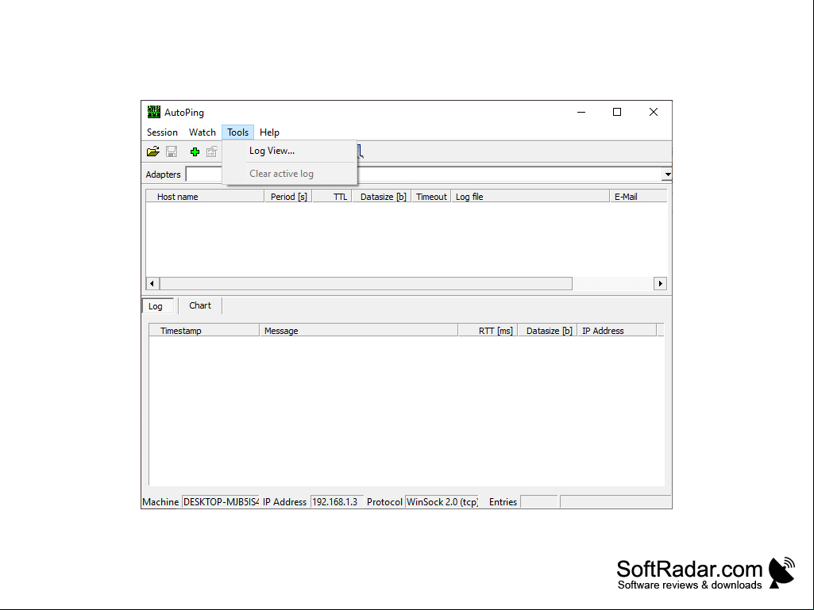814x610 pixels.
Task: Click the E-Mail column header
Action: [638, 197]
